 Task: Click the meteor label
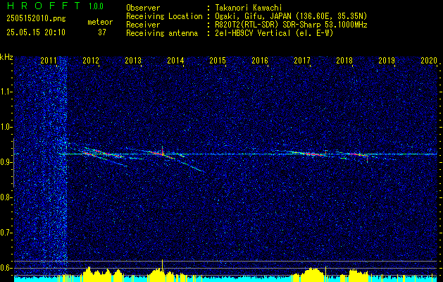[100, 22]
